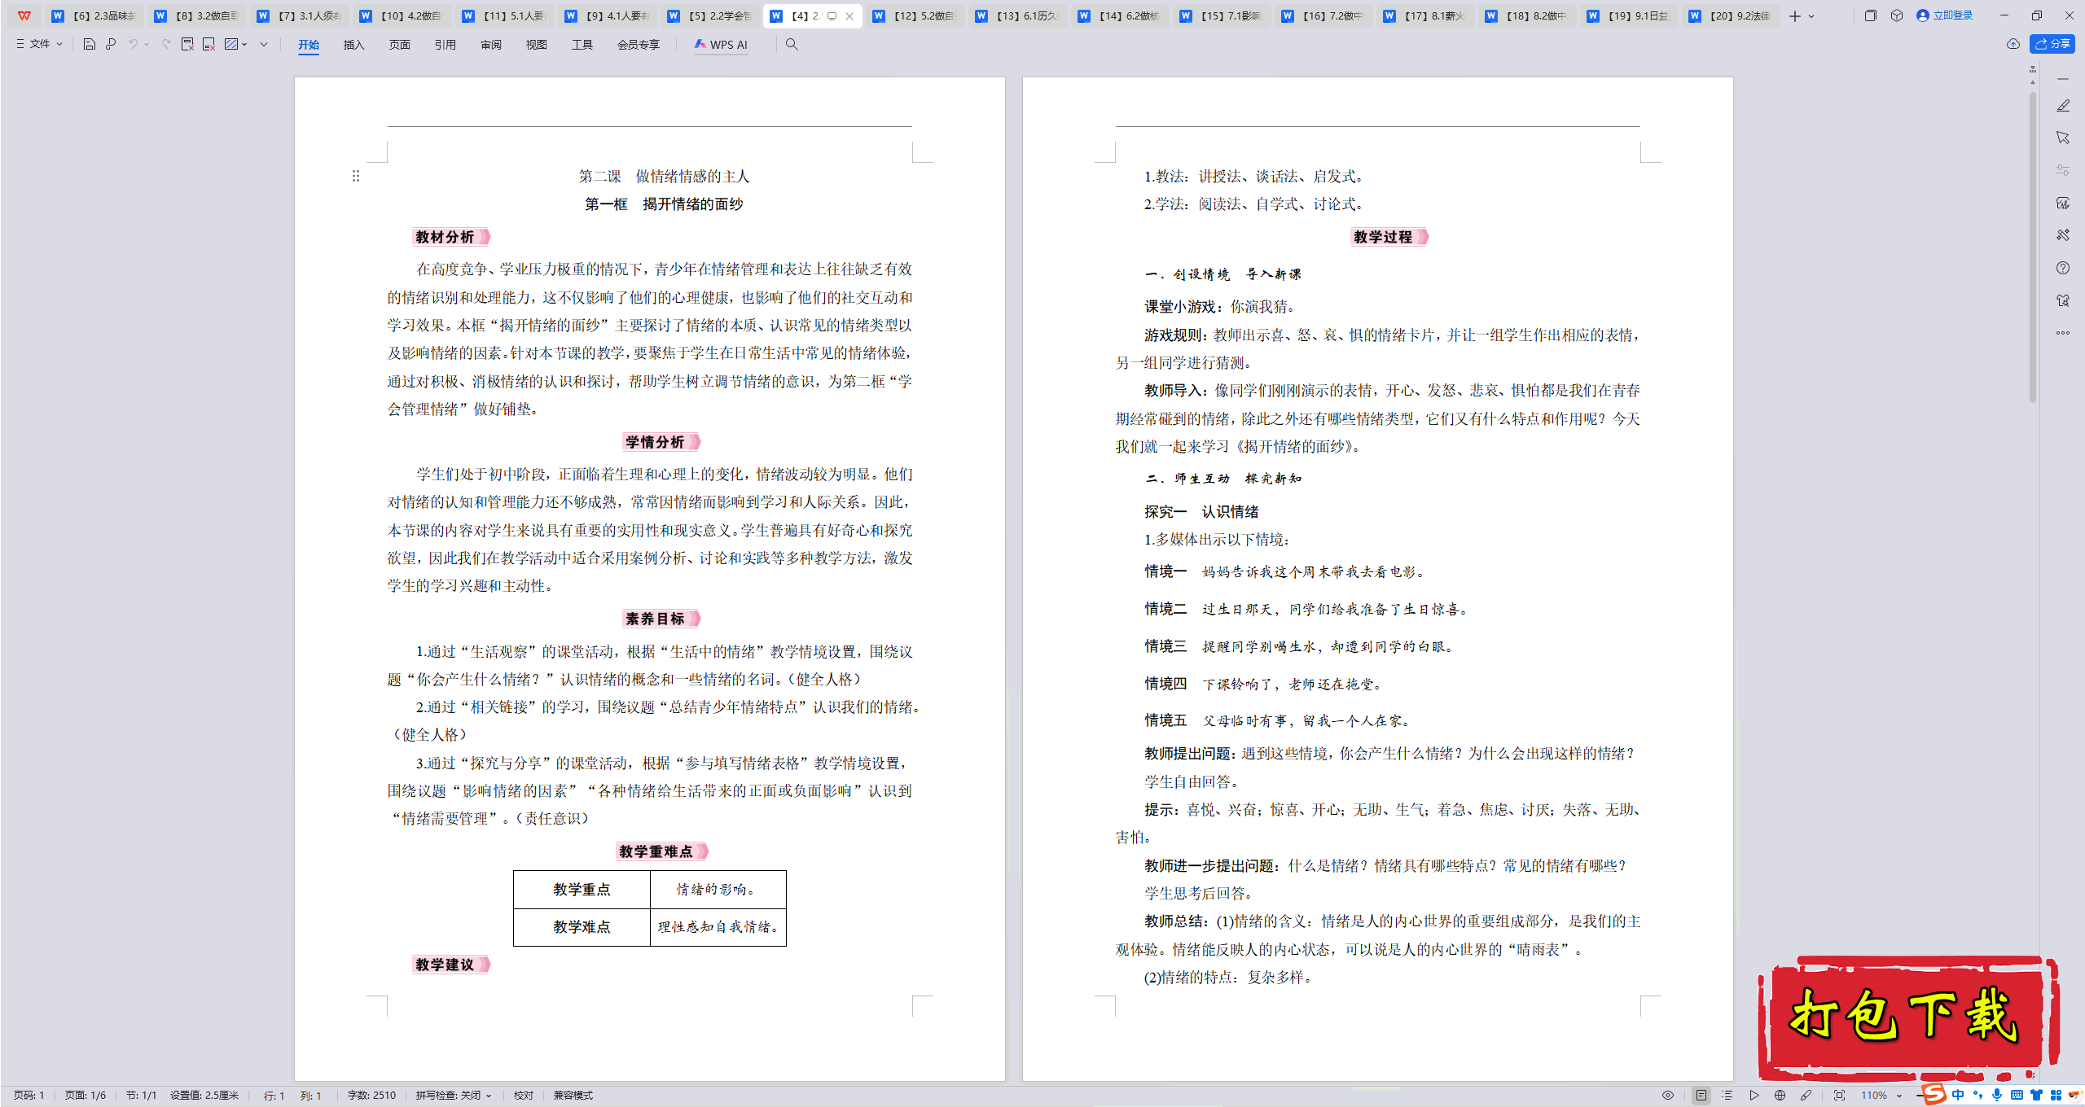Image resolution: width=2085 pixels, height=1107 pixels.
Task: Click the second red-marked document icon
Action: coord(209,44)
